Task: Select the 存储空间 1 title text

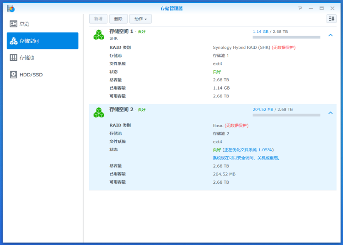Action: (x=121, y=32)
